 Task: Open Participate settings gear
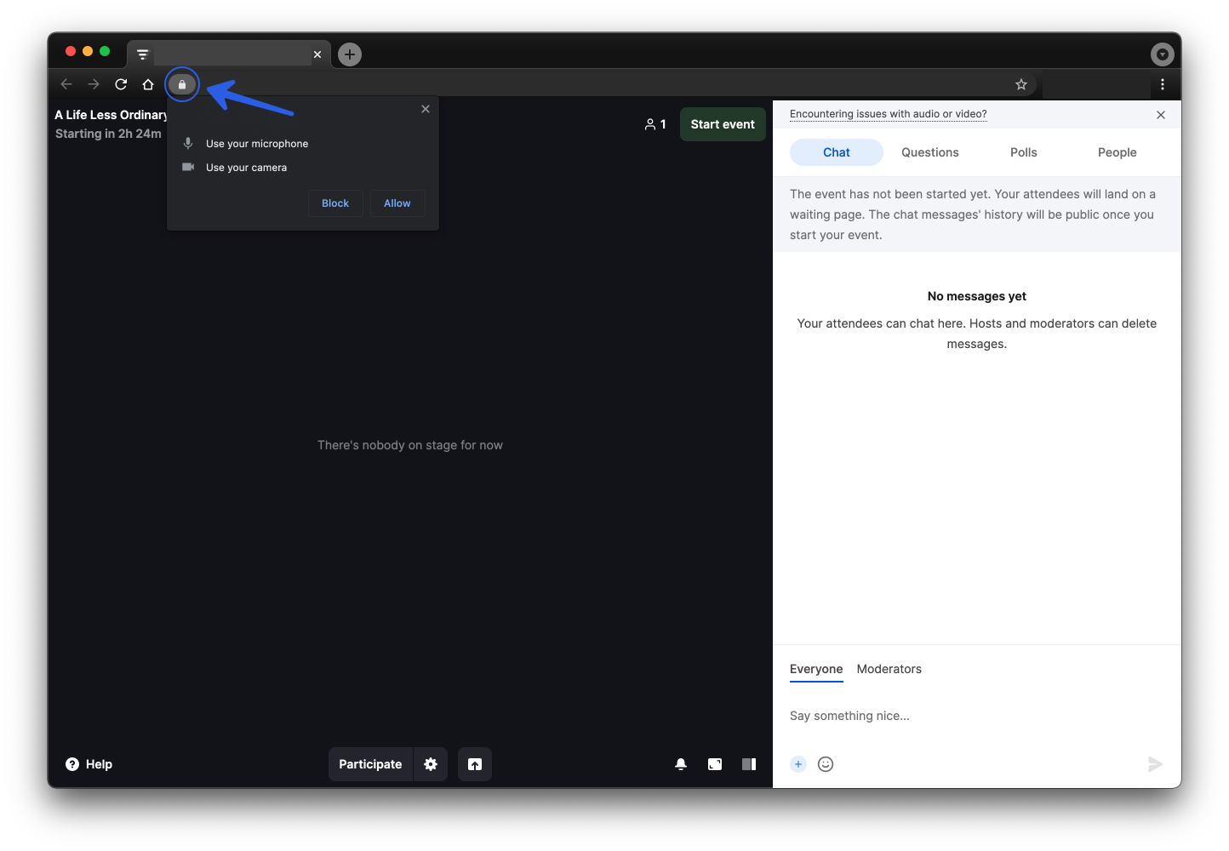431,763
